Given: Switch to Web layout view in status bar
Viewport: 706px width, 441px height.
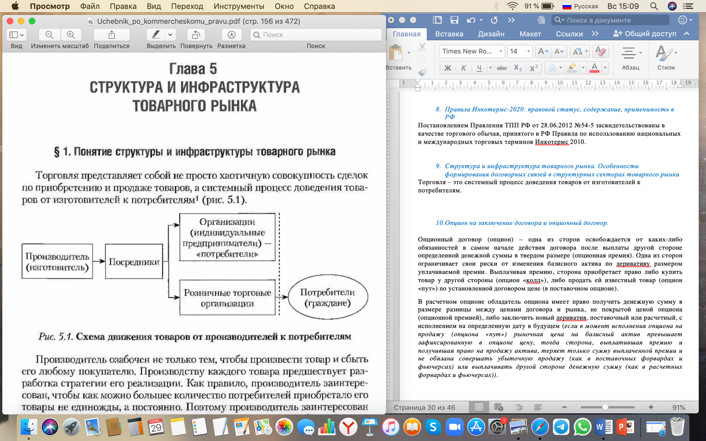Looking at the screenshot, I should [499, 407].
